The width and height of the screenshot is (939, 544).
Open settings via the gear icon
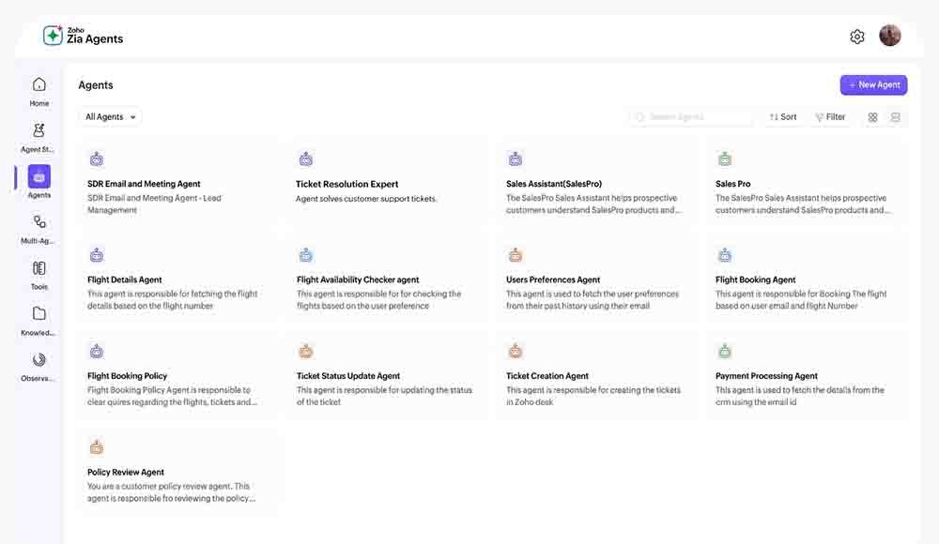pos(857,37)
